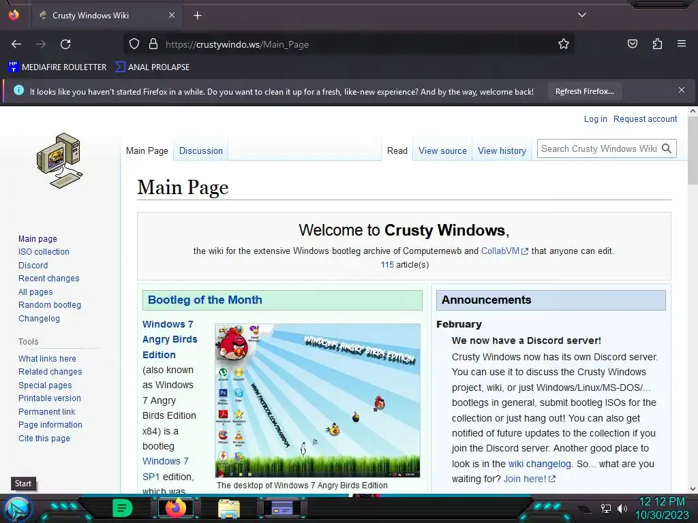Select the Crusty Windows Wiki tab
The image size is (698, 523).
click(x=106, y=16)
